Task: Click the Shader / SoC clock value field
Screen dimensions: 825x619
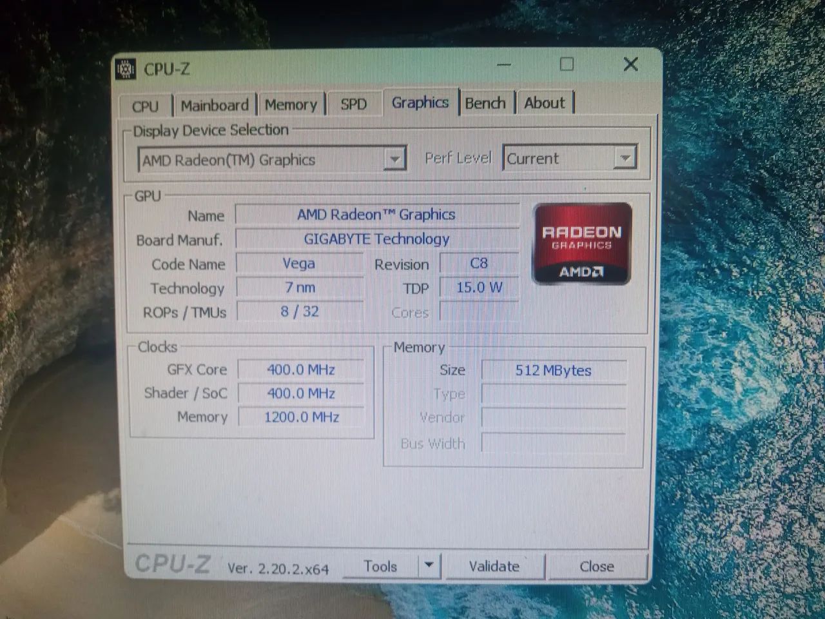Action: pyautogui.click(x=301, y=393)
